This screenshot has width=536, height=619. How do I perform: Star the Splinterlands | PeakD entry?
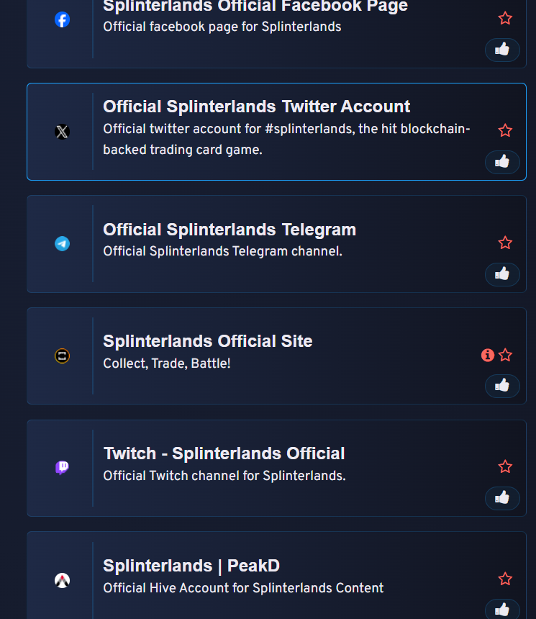(x=505, y=579)
